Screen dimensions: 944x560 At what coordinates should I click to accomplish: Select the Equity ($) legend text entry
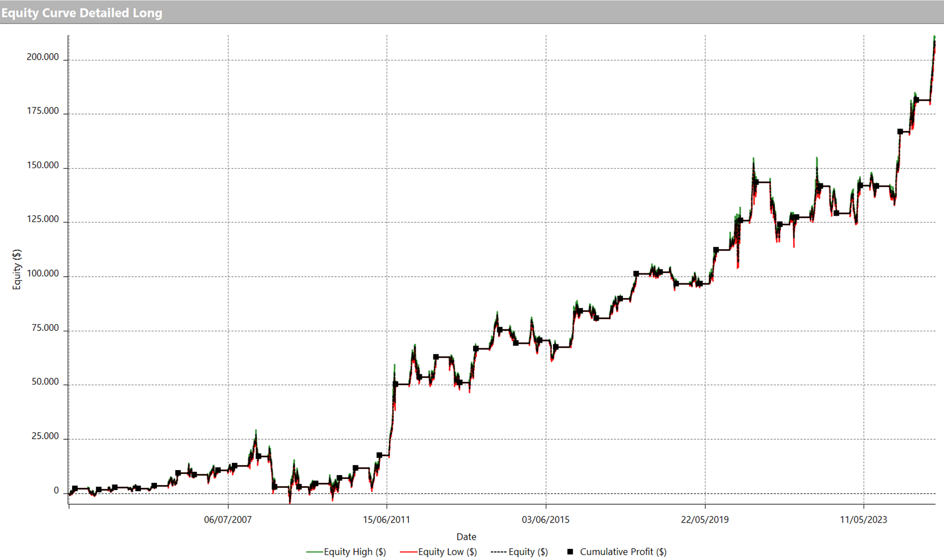pos(528,552)
